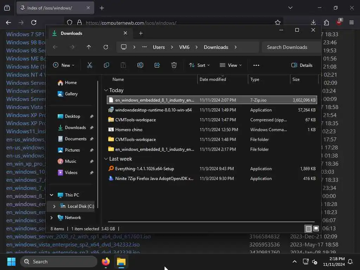Open Firefox from the taskbar

106,262
